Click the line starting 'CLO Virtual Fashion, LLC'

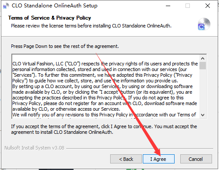(x=105, y=64)
